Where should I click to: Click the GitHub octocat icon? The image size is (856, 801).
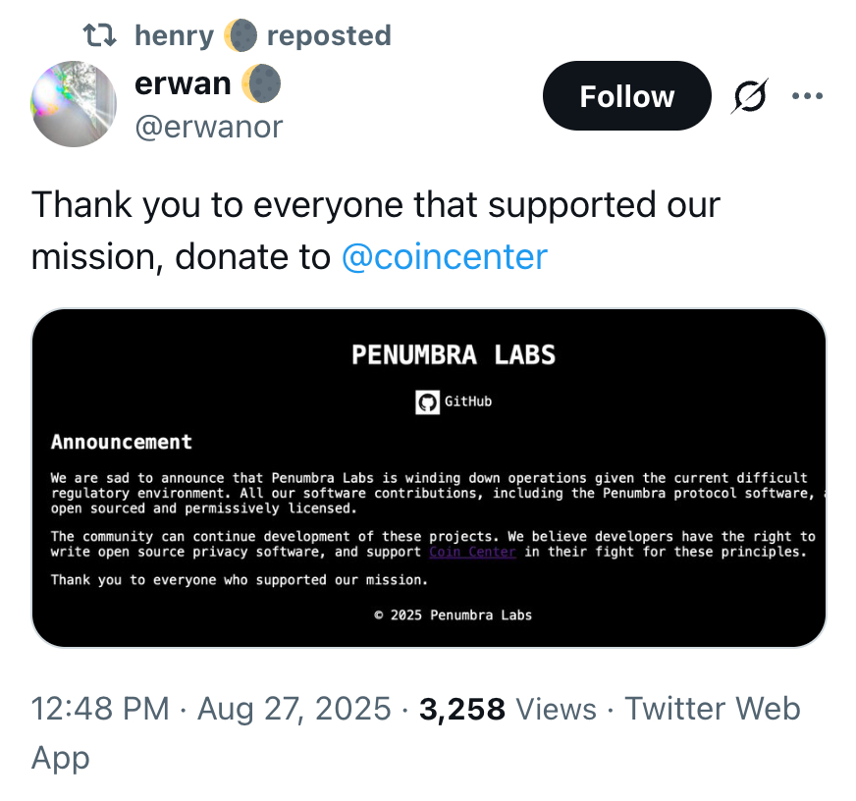pyautogui.click(x=427, y=402)
